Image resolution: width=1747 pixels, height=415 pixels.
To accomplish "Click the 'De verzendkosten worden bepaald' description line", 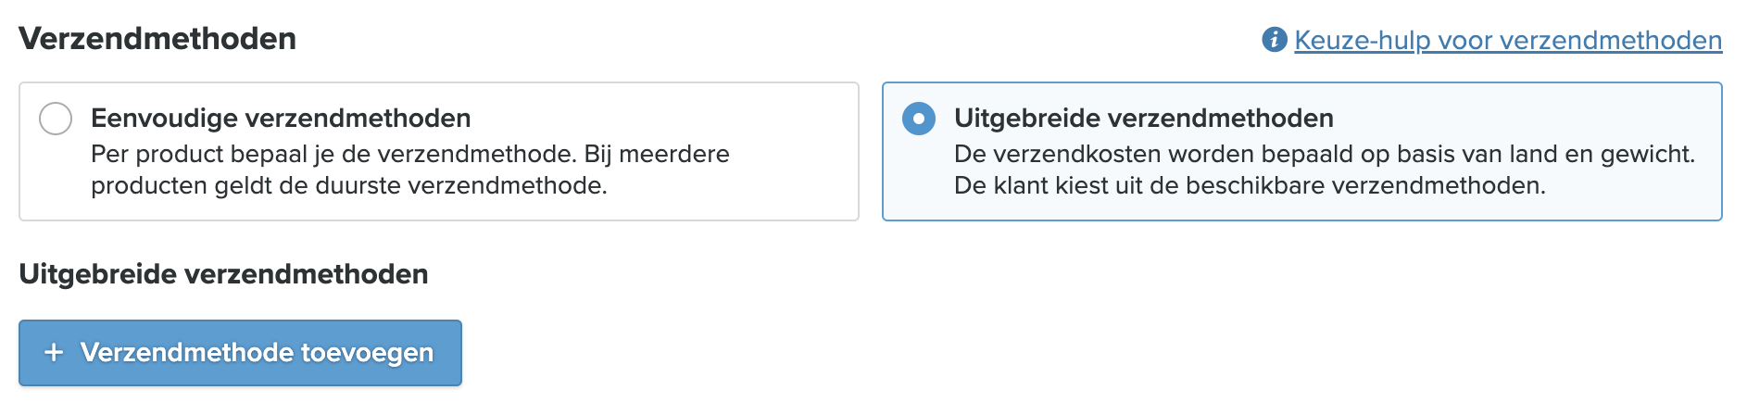I will pyautogui.click(x=1325, y=154).
